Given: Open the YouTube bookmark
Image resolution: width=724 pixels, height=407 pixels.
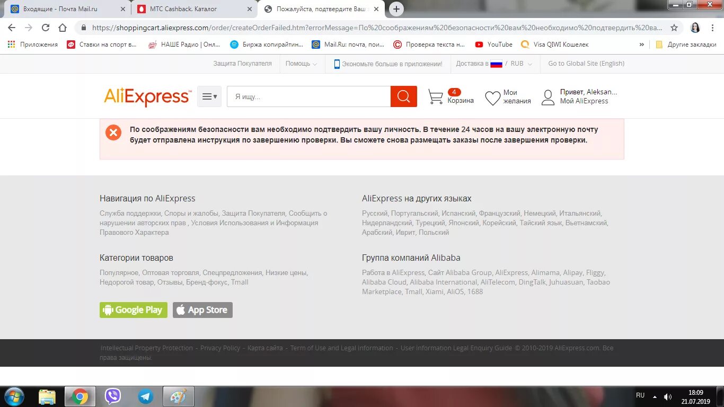Looking at the screenshot, I should pyautogui.click(x=493, y=45).
